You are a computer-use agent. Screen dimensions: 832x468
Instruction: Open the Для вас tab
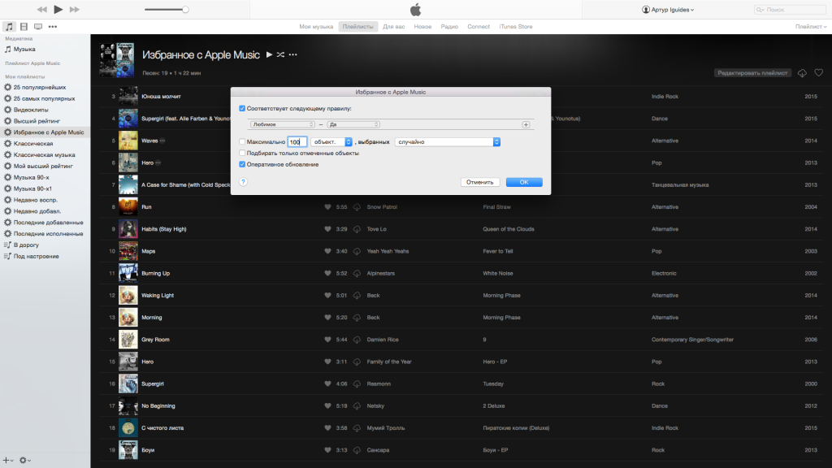[394, 27]
